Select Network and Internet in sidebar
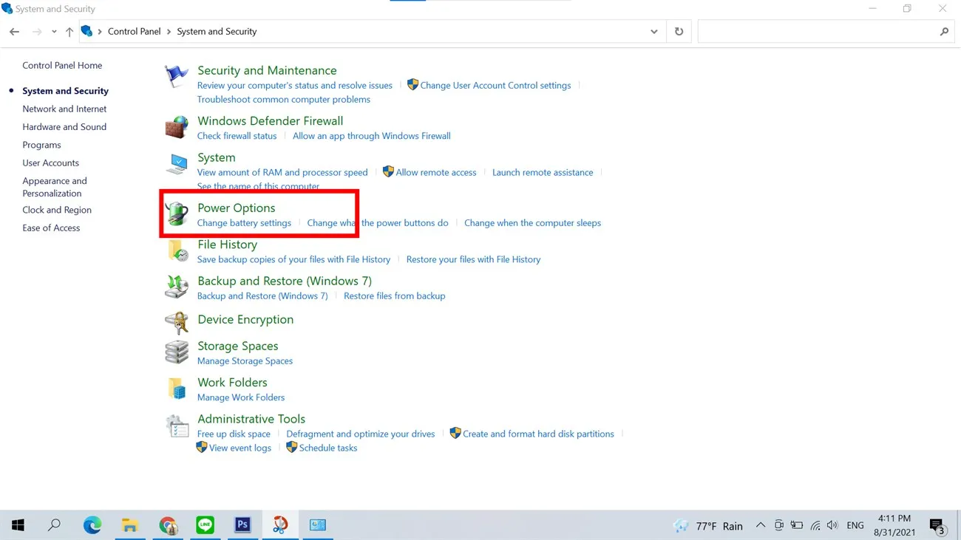The height and width of the screenshot is (540, 961). pos(64,109)
